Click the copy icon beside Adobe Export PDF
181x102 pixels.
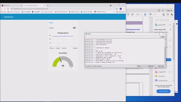pyautogui.click(x=171, y=29)
